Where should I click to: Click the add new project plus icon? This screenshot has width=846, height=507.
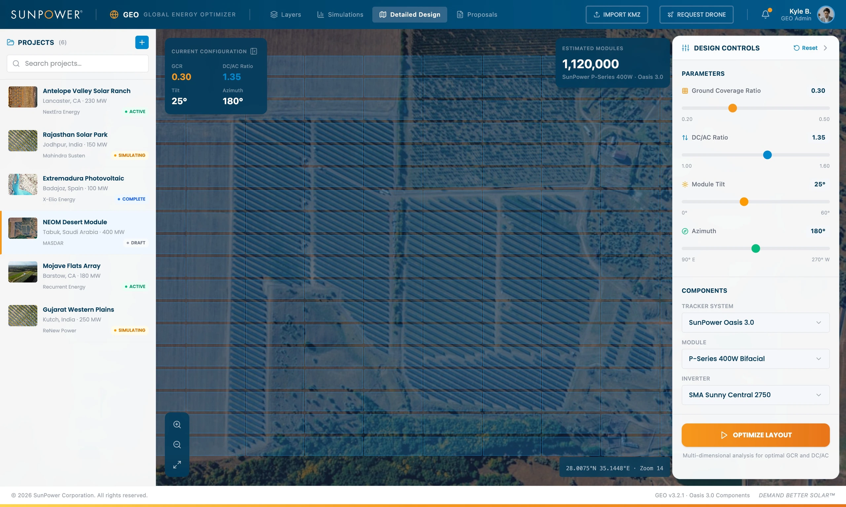click(x=142, y=42)
